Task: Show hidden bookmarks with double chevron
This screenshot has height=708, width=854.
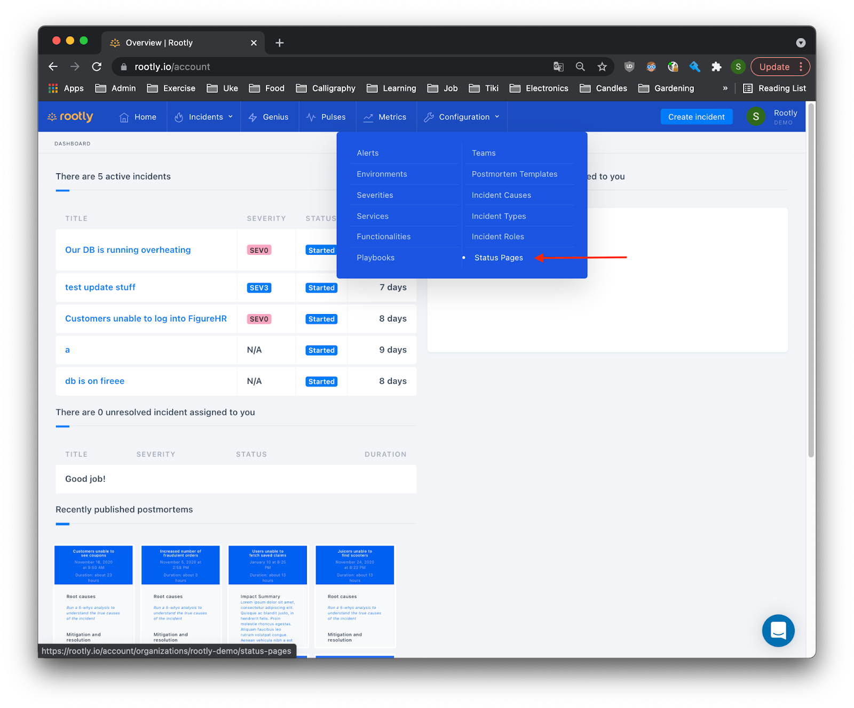Action: (x=725, y=88)
